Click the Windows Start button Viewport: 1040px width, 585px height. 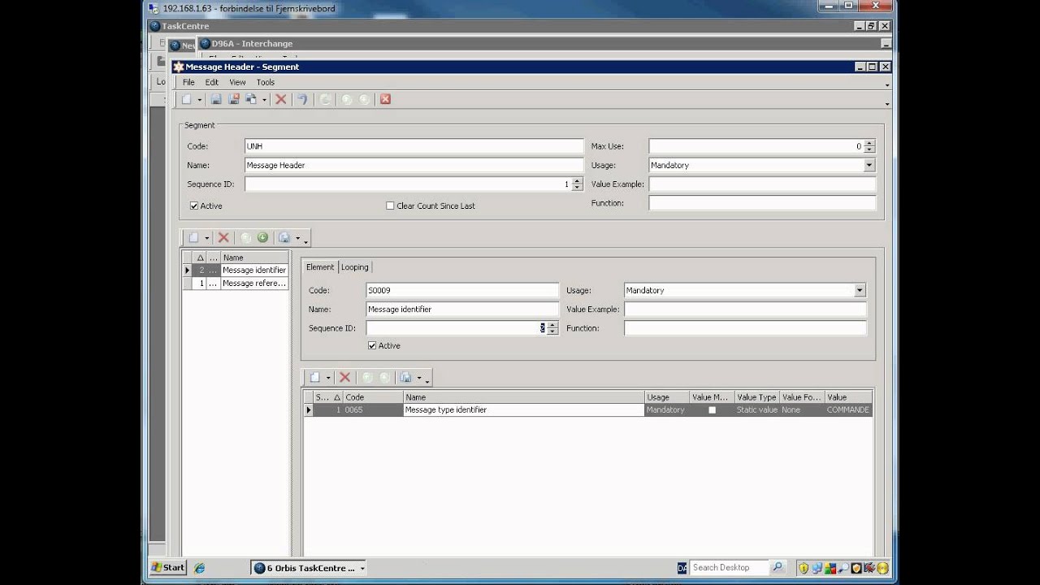point(168,567)
